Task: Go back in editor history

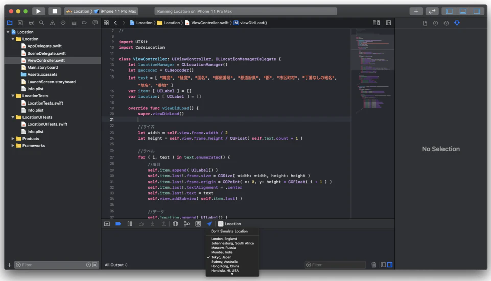Action: (x=115, y=23)
